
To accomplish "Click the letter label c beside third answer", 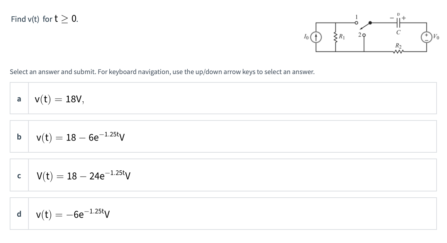I will [19, 175].
